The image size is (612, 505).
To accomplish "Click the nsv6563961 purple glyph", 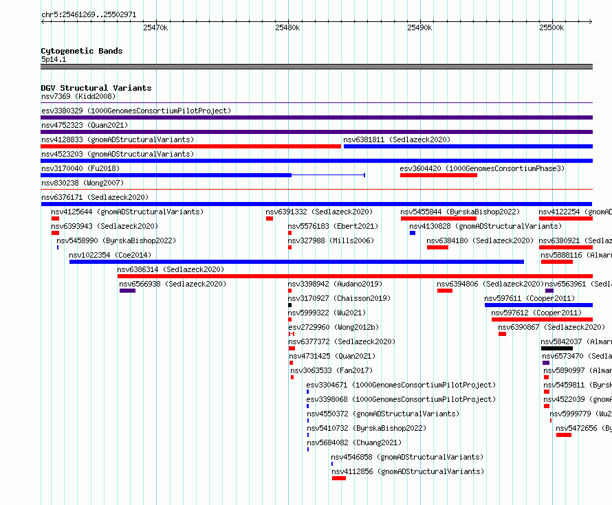I will pos(549,291).
